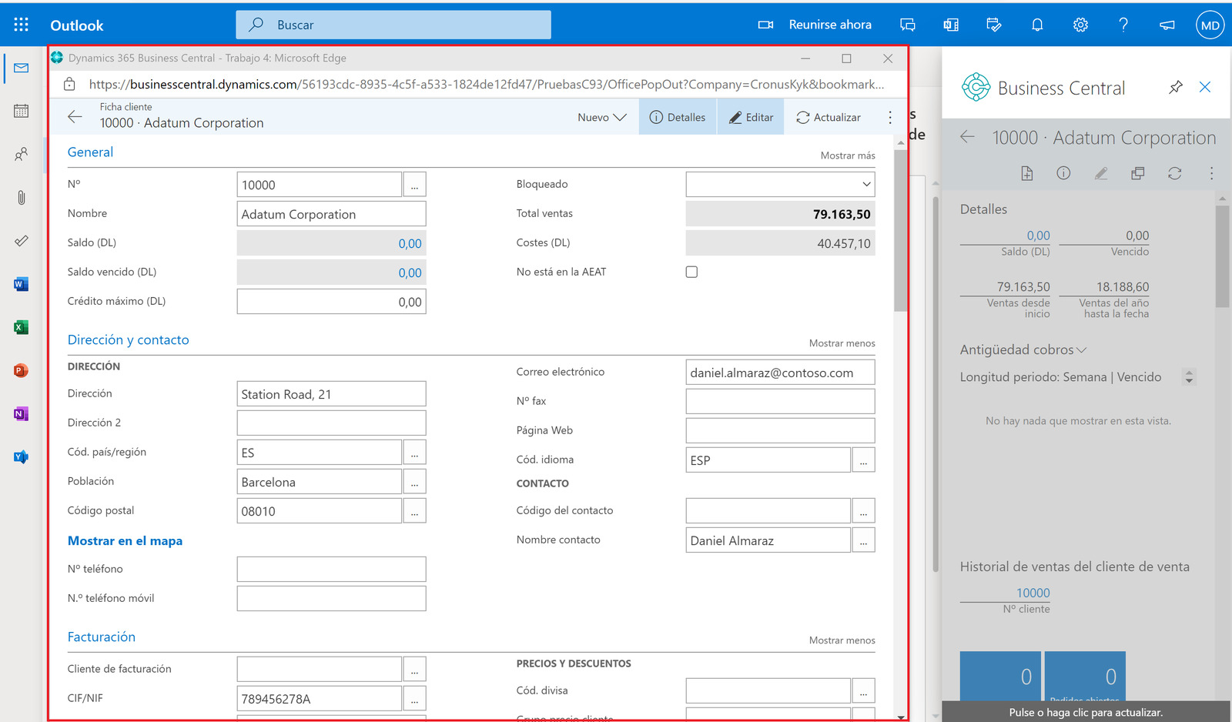Launch PowerPoint from the Outlook sidebar
1232x722 pixels.
click(x=22, y=370)
